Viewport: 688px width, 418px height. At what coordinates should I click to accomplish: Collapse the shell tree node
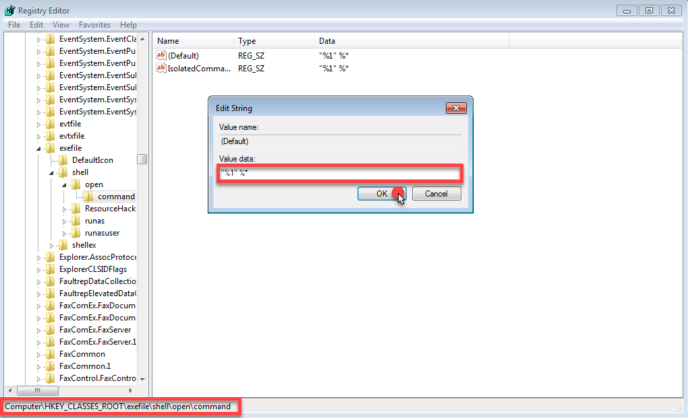coord(51,172)
